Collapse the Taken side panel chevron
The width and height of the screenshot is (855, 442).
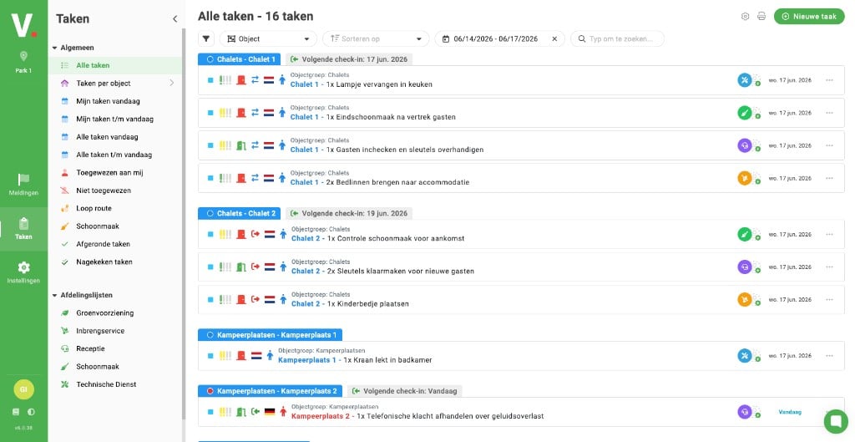click(175, 18)
